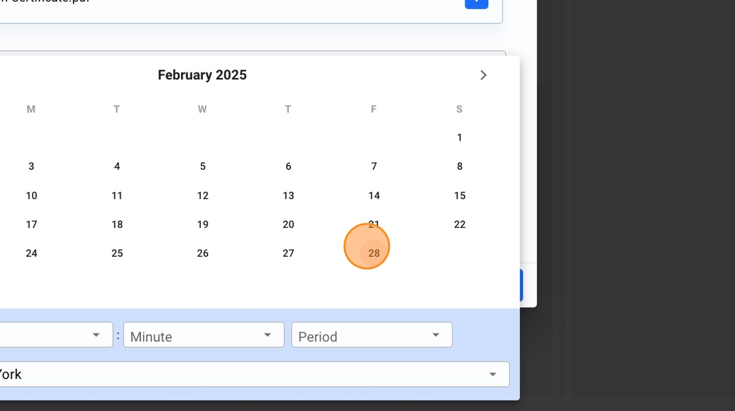Select February 28 in calendar
The image size is (735, 411).
tap(373, 253)
